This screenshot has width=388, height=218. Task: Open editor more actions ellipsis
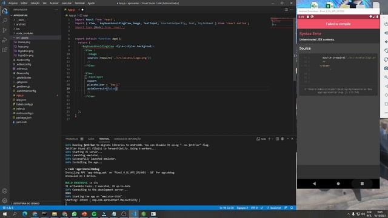(292, 10)
